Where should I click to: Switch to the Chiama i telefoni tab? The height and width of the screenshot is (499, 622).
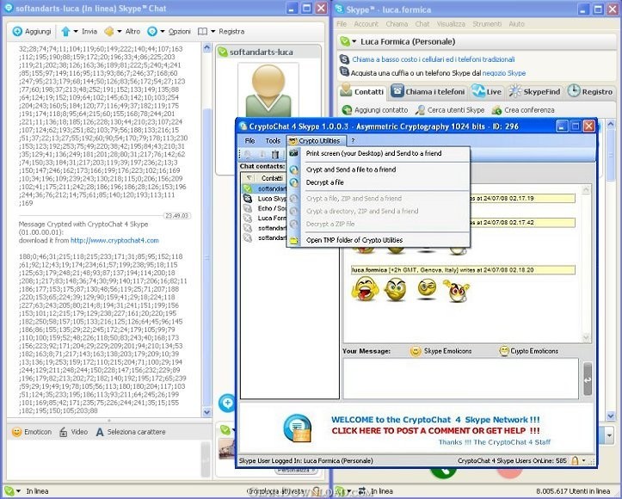(x=428, y=92)
